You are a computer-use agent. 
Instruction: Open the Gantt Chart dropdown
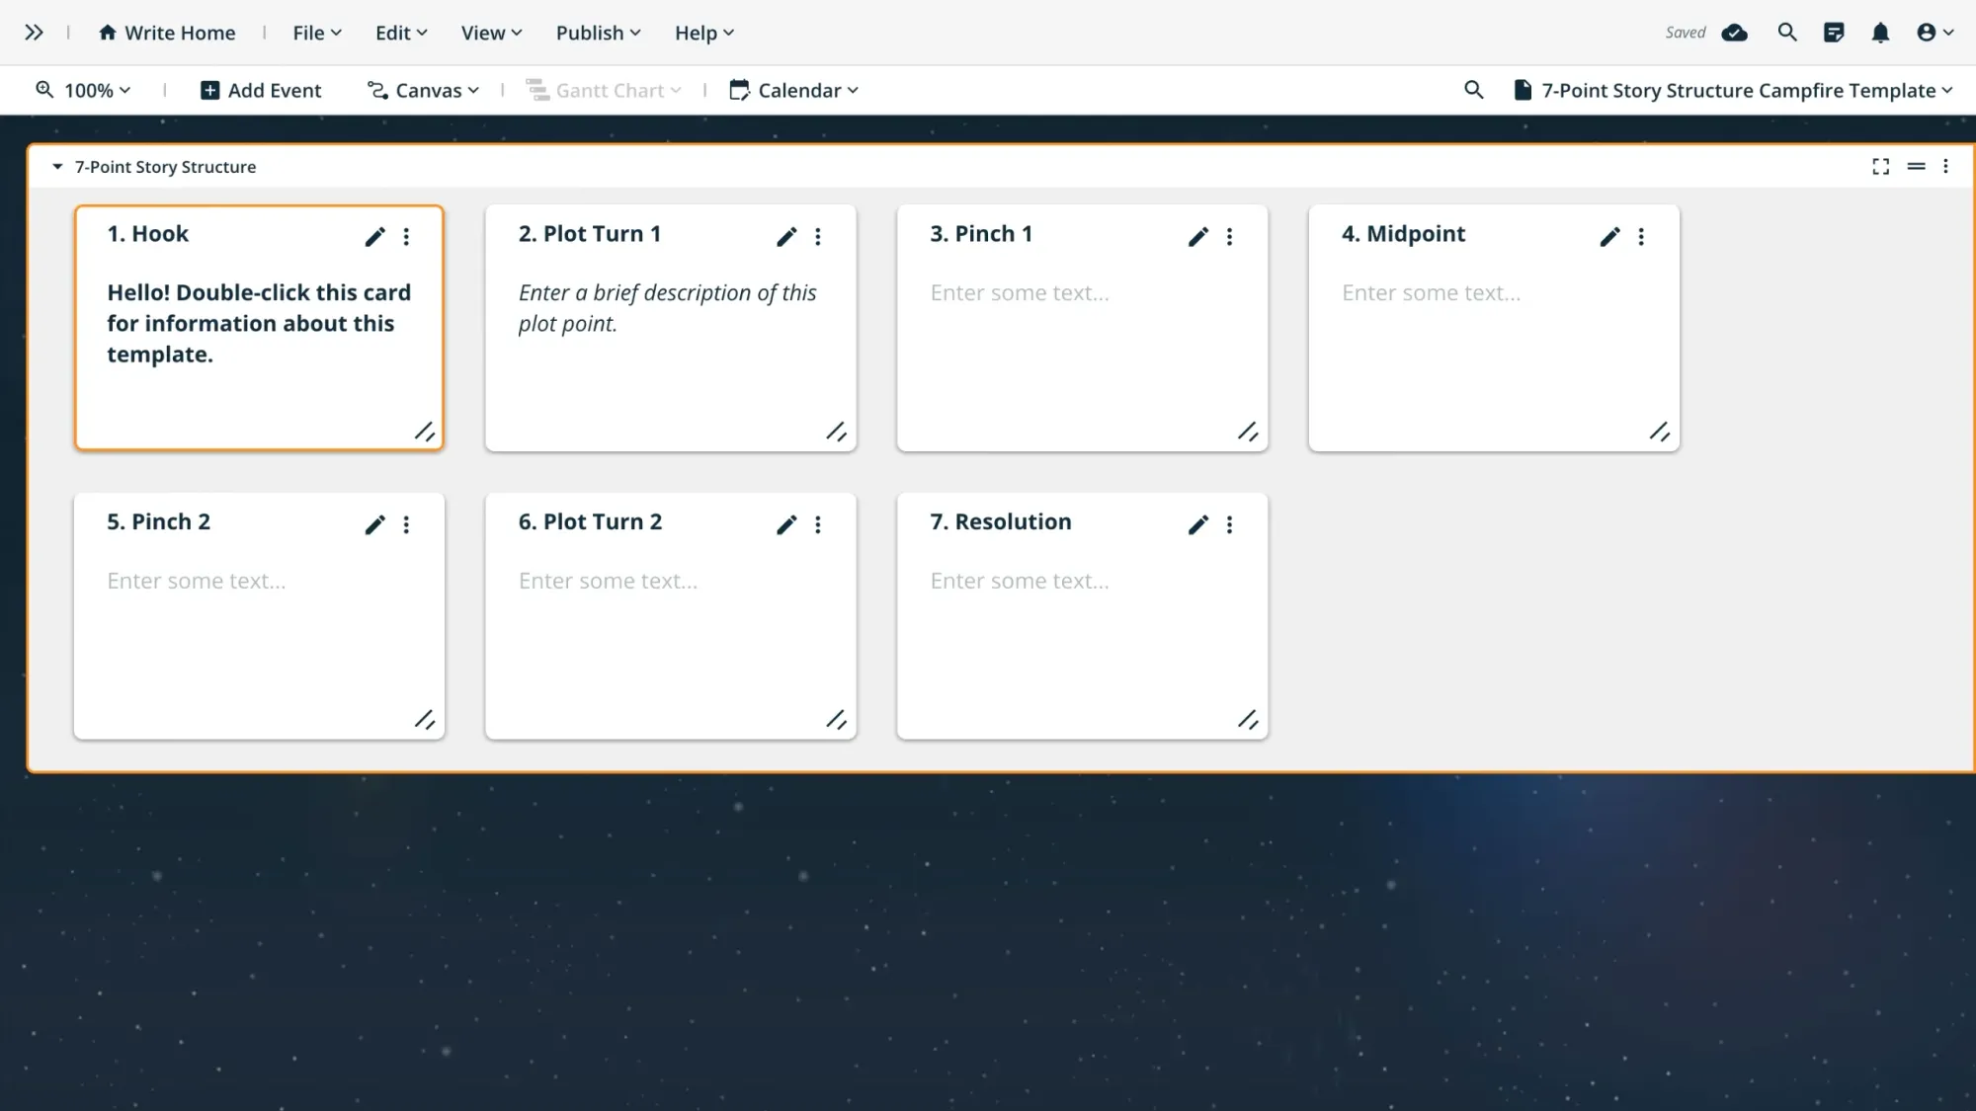pyautogui.click(x=604, y=90)
